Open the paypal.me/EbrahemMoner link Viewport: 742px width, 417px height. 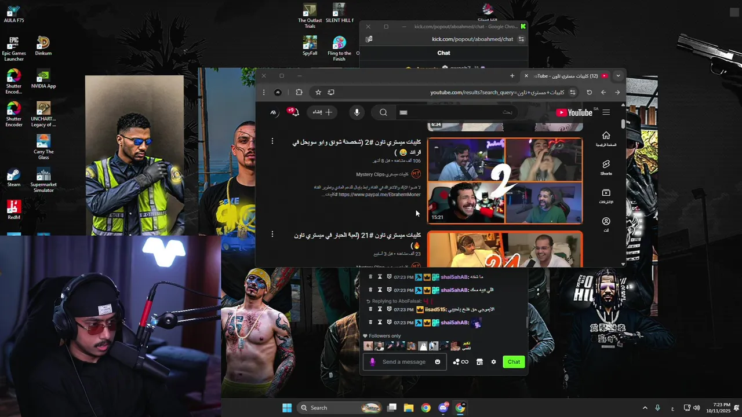click(380, 195)
